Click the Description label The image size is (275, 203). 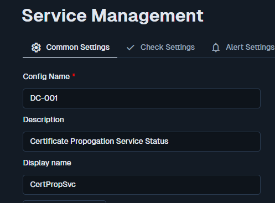[x=44, y=119]
